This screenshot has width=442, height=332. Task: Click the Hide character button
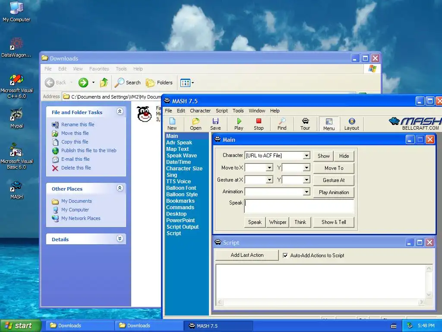[x=344, y=156]
